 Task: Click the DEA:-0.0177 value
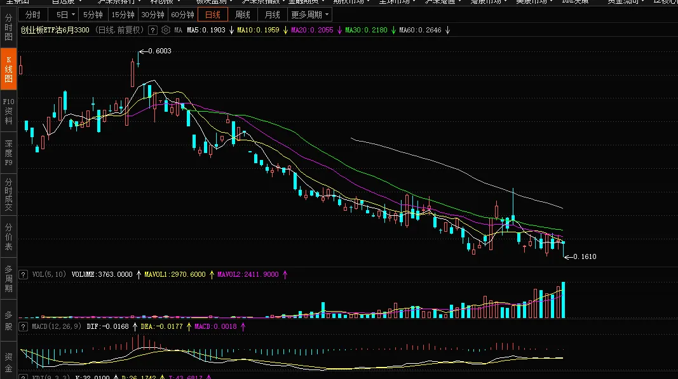pos(162,327)
